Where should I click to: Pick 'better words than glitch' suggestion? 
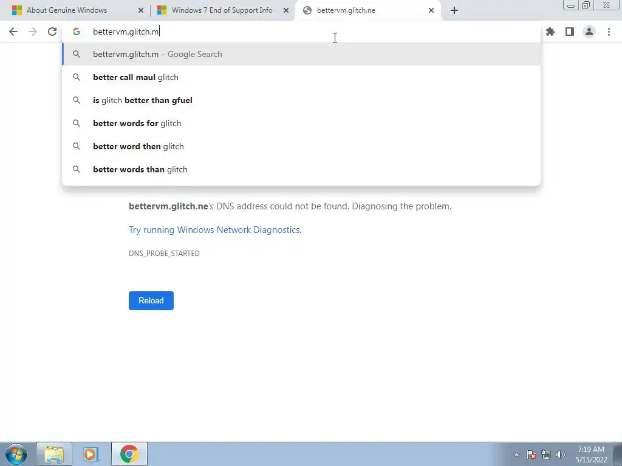pos(301,169)
